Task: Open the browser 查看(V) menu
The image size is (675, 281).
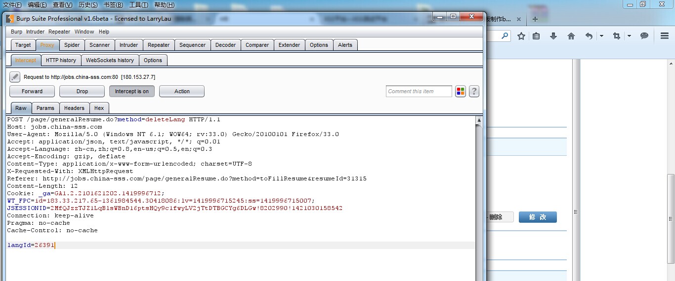Action: 63,5
